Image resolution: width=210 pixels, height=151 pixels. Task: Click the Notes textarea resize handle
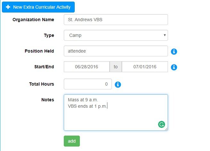[x=166, y=129]
